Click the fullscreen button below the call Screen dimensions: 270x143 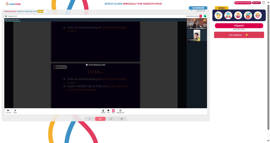click(x=90, y=119)
